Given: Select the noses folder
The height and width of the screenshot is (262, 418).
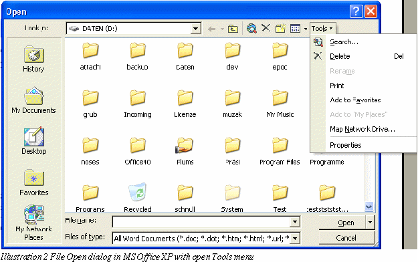Looking at the screenshot, I should pyautogui.click(x=90, y=151).
